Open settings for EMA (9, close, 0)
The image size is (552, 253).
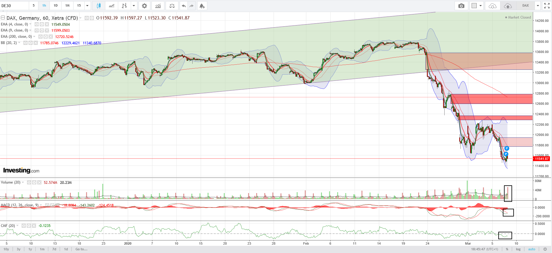pyautogui.click(x=42, y=30)
